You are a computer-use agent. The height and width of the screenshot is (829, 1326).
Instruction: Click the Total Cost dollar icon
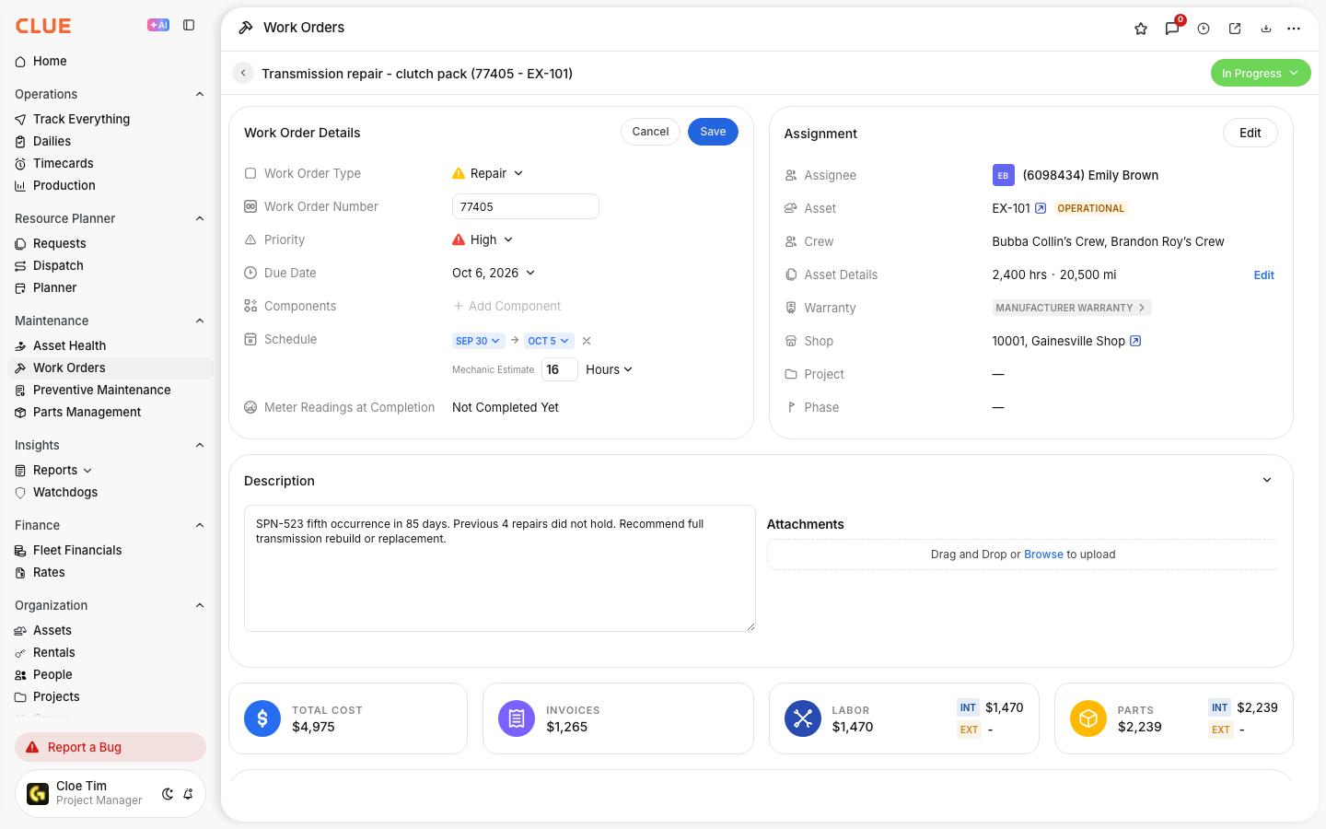(262, 718)
